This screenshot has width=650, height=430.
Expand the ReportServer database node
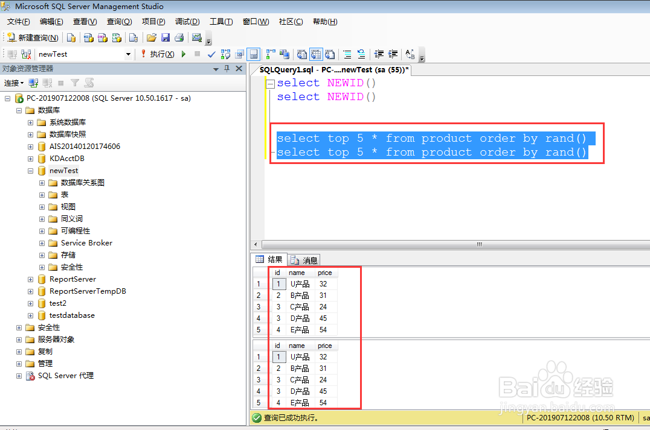[30, 280]
